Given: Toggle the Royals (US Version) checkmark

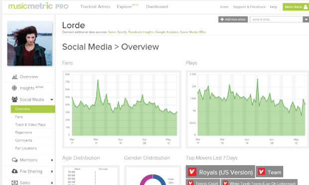Looking at the screenshot, I should pos(192,172).
